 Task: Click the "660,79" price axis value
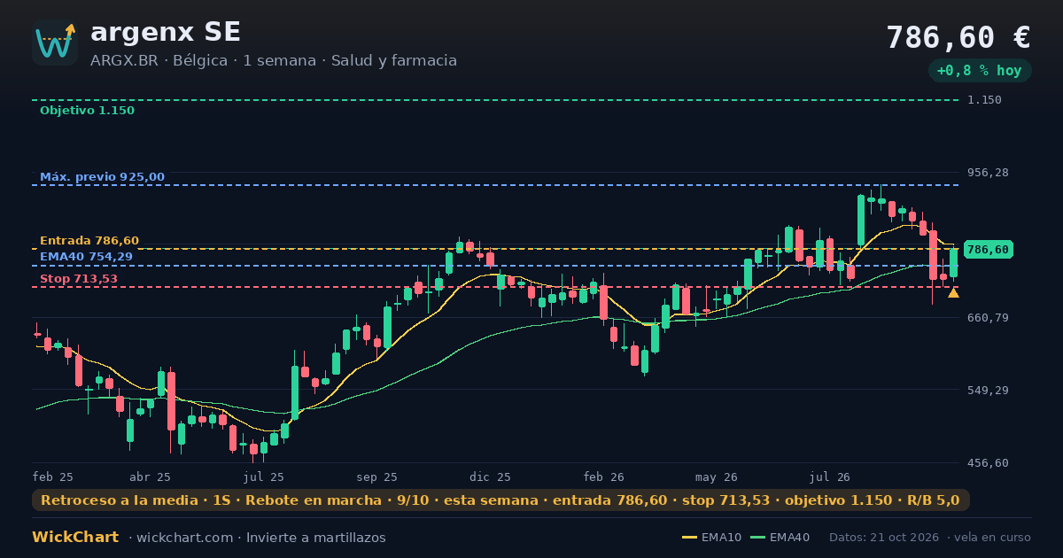click(x=988, y=317)
